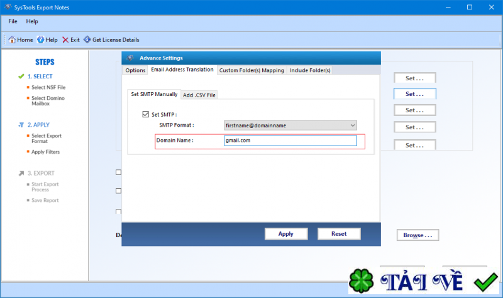Image resolution: width=503 pixels, height=298 pixels.
Task: Tick the third partially hidden checkbox
Action: click(118, 211)
